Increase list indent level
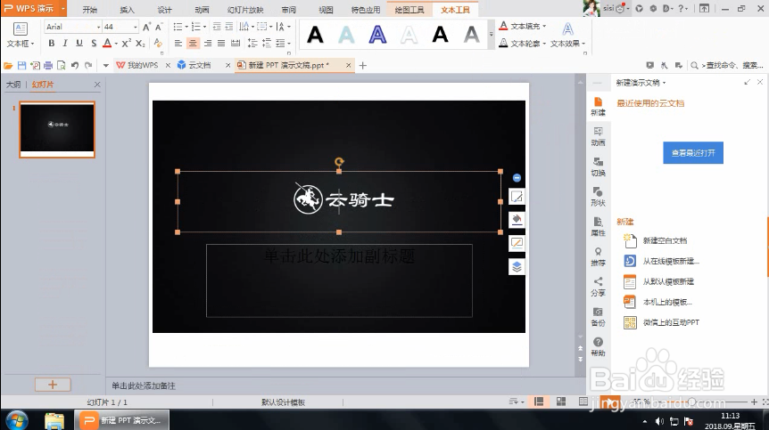Screen dimensions: 769x430 point(229,27)
